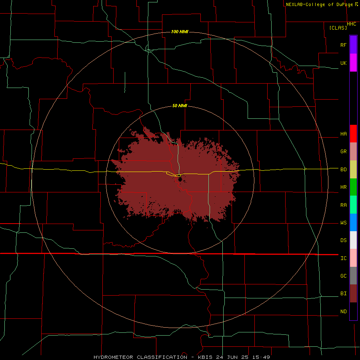Click the GR salmon legend color block
Image resolution: width=360 pixels, height=360 pixels.
353,152
